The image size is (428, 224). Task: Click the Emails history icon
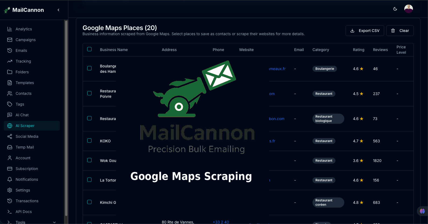[x=10, y=50]
